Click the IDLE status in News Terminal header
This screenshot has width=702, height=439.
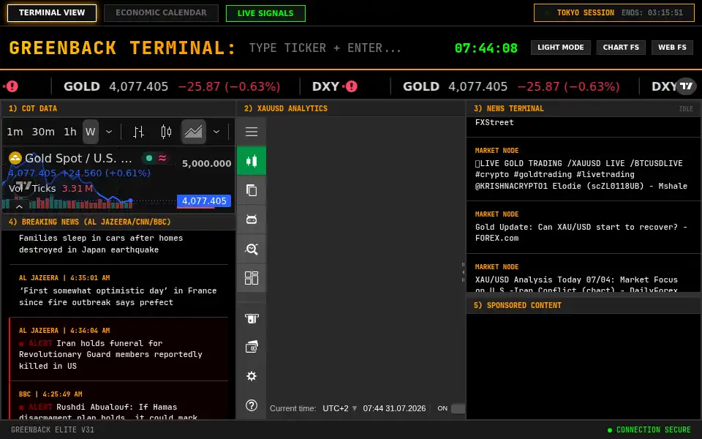coord(686,109)
